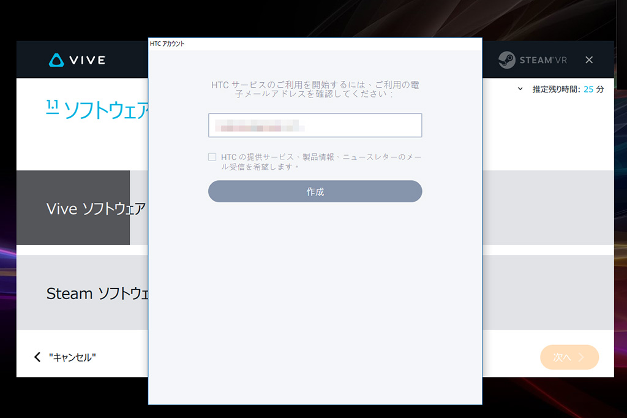
Task: Click the 推定残り時間 25 分 text
Action: click(568, 89)
